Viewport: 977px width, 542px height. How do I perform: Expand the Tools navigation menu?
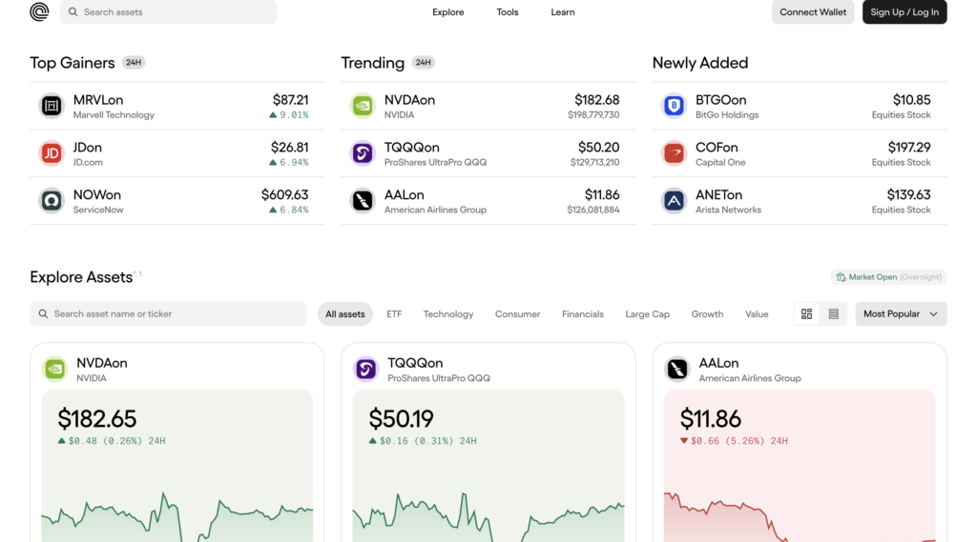click(507, 12)
